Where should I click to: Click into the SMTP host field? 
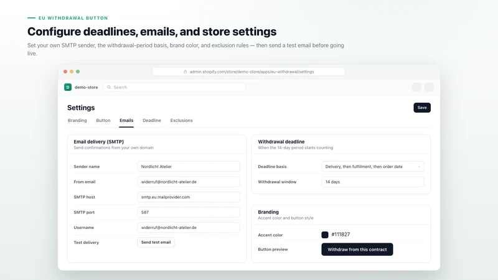[189, 197]
